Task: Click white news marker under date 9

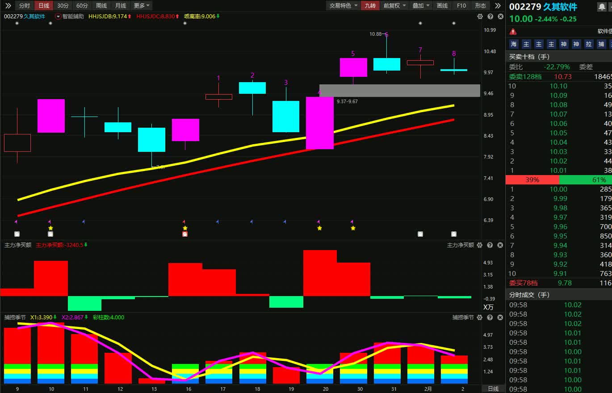Action: tap(17, 234)
